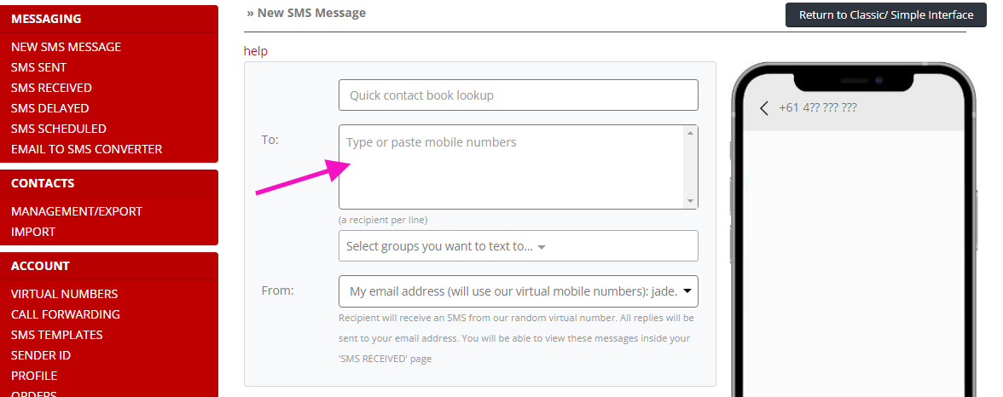Open SMS Templates page
The image size is (1003, 397).
[x=57, y=335]
